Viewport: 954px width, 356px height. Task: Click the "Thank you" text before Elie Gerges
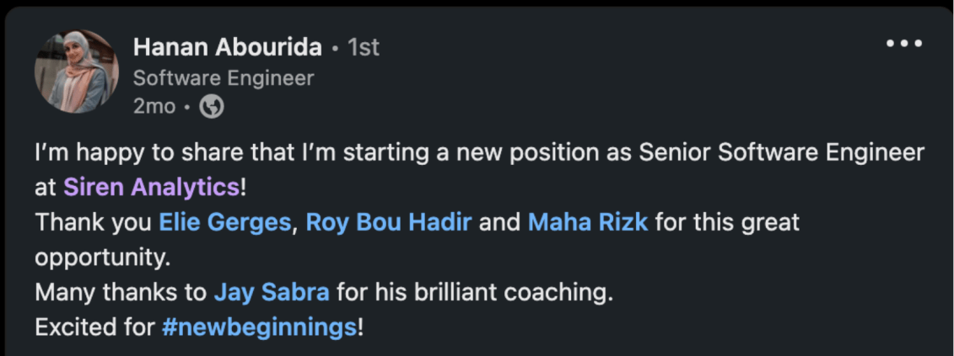(94, 223)
